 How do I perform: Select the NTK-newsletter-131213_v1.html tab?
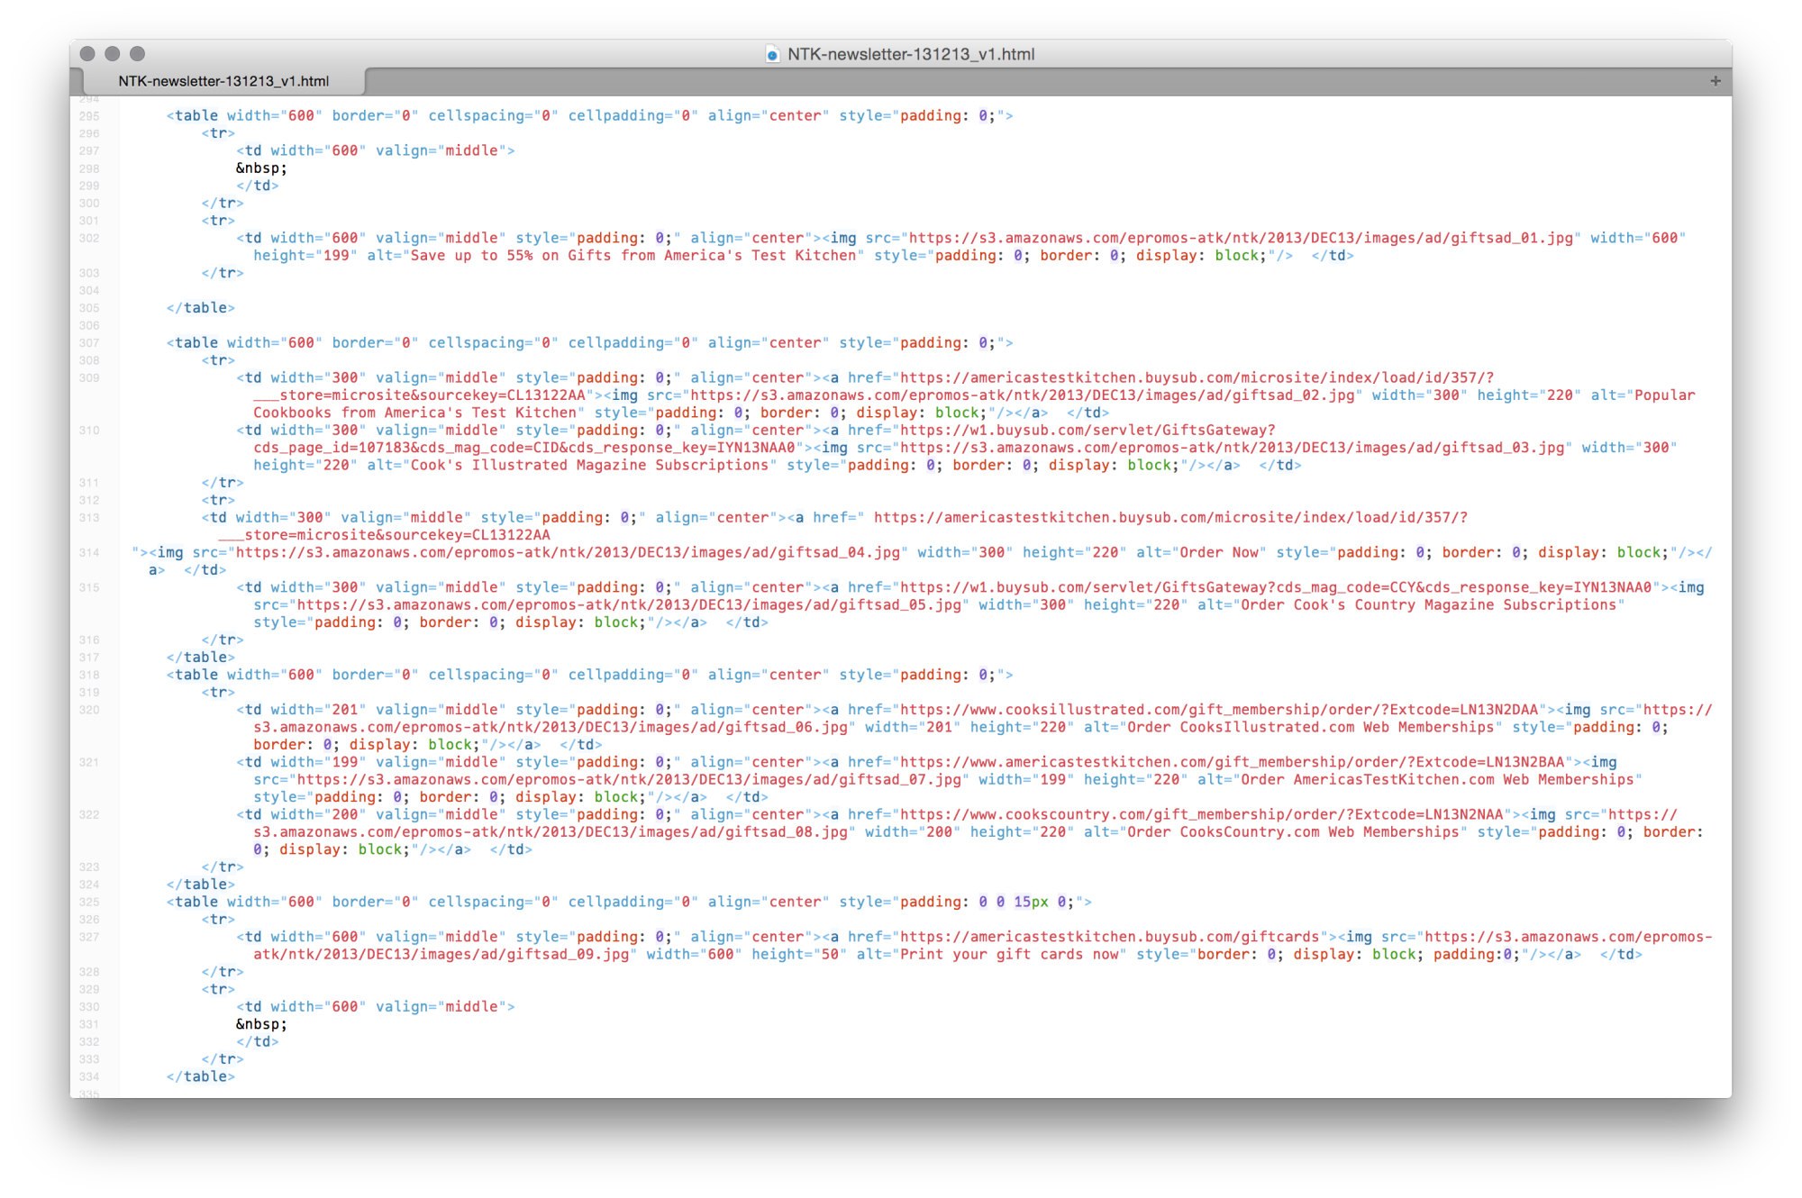(223, 81)
